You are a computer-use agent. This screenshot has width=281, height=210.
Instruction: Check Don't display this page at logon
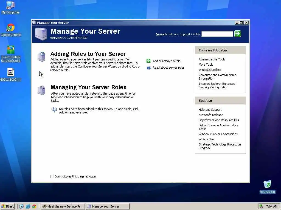(52, 176)
